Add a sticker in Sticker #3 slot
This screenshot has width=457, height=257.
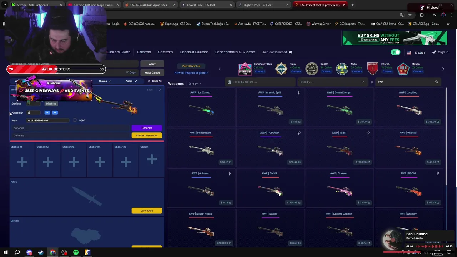74,162
